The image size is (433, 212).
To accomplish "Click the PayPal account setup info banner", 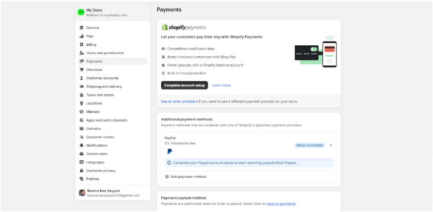I will click(x=249, y=163).
